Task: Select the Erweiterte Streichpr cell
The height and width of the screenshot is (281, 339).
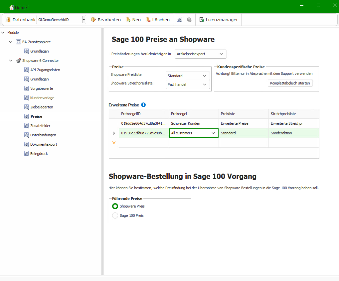Action: (294, 123)
